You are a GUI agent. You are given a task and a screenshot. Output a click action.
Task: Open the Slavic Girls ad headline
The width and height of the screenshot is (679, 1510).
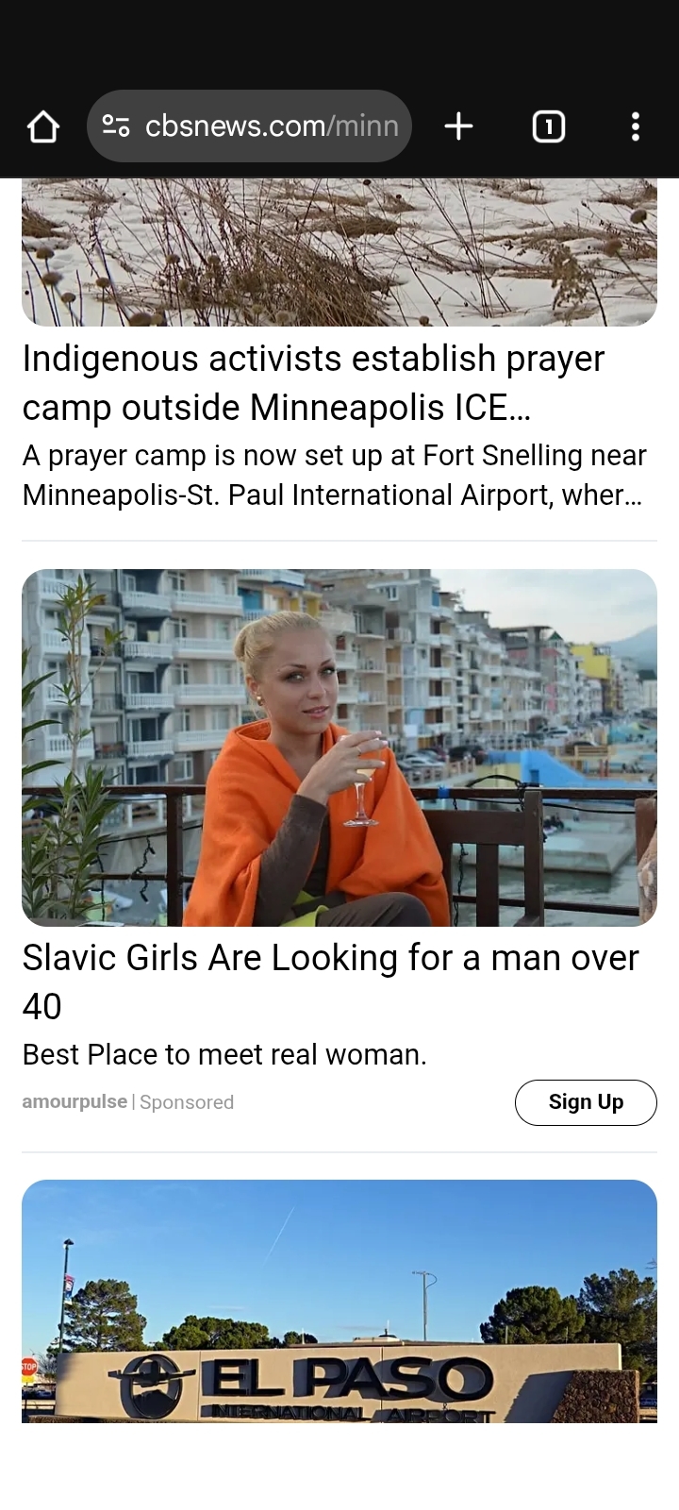pyautogui.click(x=330, y=981)
